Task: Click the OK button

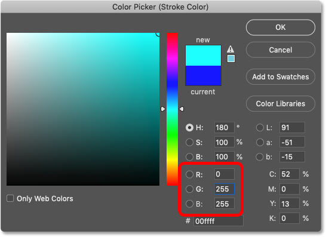Action: [280, 27]
